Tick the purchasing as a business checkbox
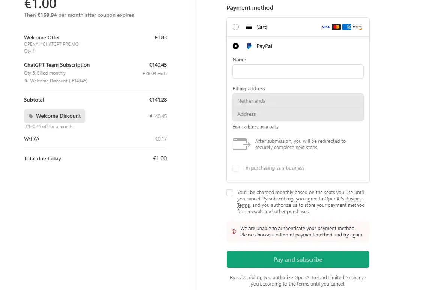 click(x=236, y=168)
